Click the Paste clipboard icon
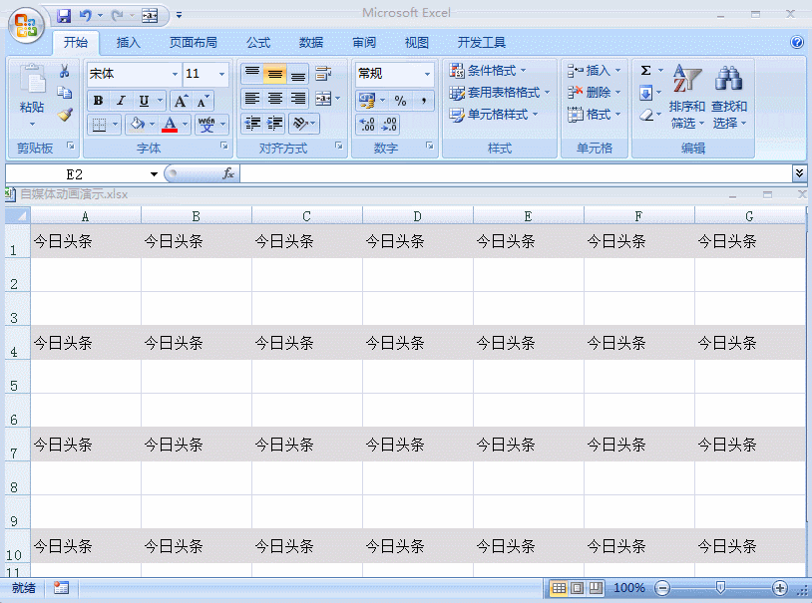Image resolution: width=812 pixels, height=603 pixels. pos(32,80)
